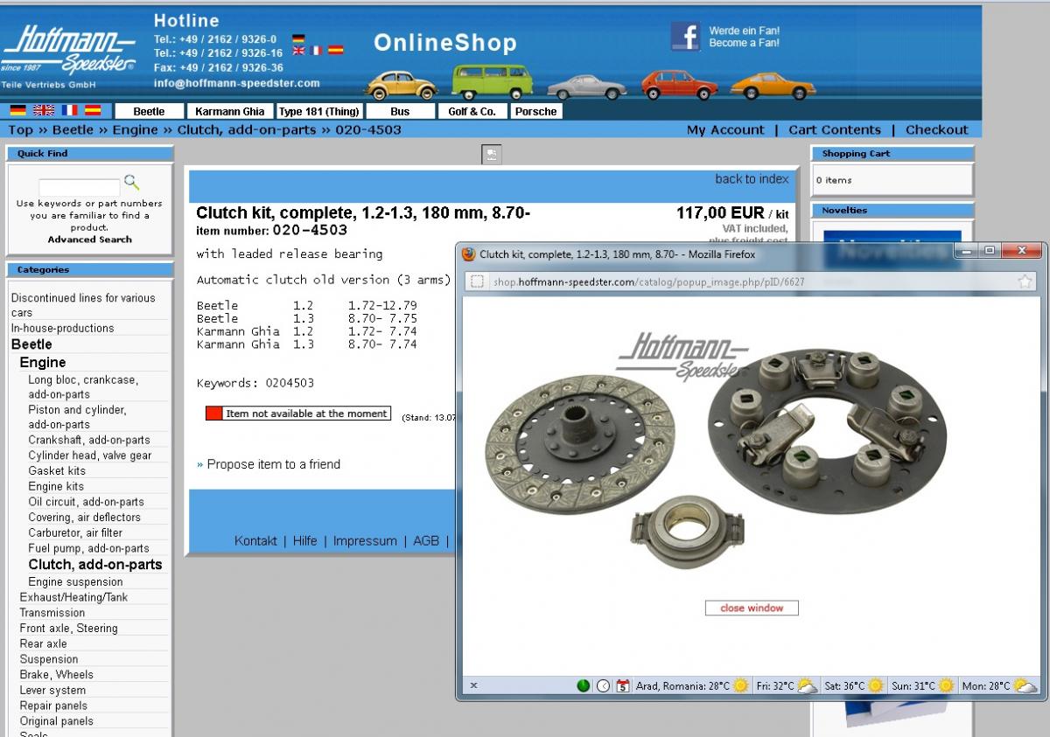Click the print icon above the product box
The height and width of the screenshot is (737, 1050).
coord(492,154)
